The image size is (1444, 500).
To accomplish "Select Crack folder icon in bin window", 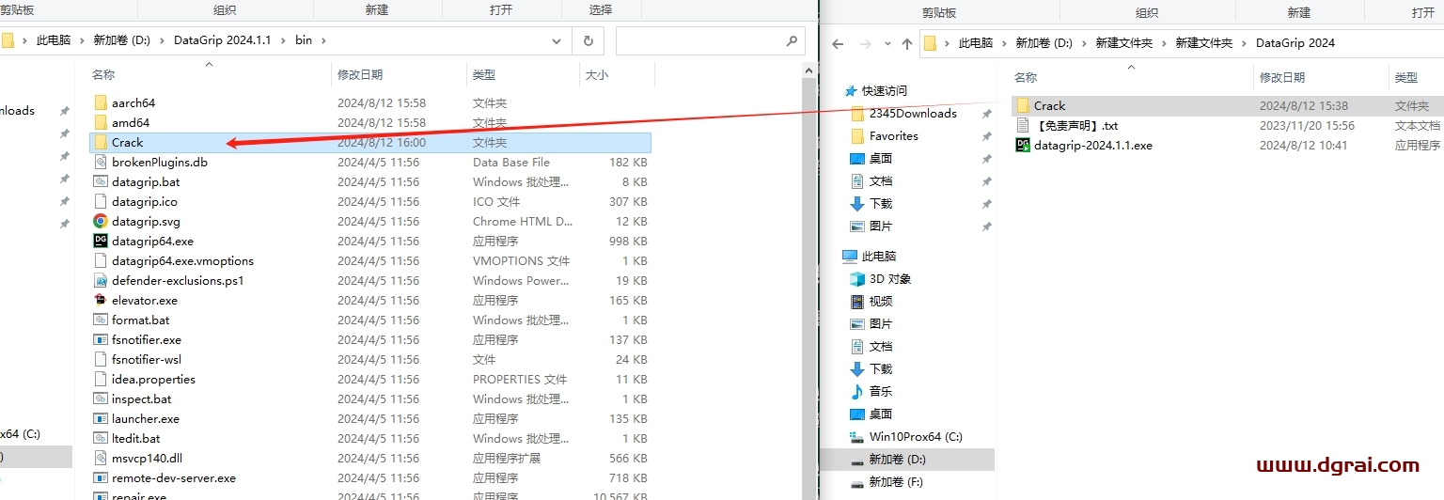I will click(101, 142).
